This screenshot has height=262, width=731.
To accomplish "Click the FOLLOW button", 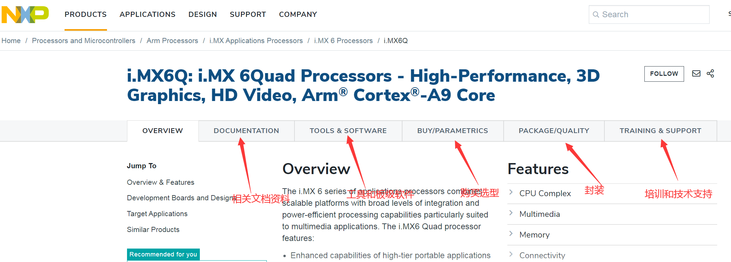I will point(664,74).
